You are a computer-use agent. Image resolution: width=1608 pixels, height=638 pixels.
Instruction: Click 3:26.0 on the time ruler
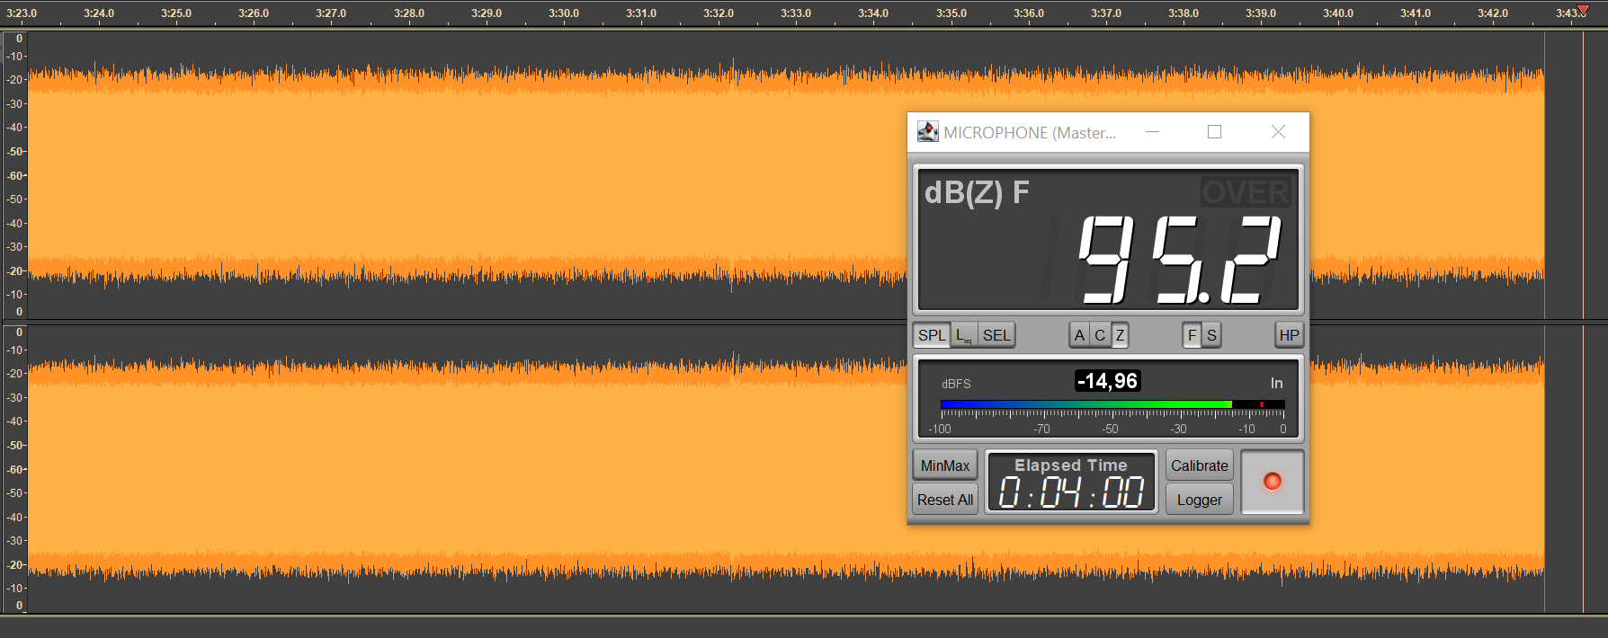coord(254,13)
